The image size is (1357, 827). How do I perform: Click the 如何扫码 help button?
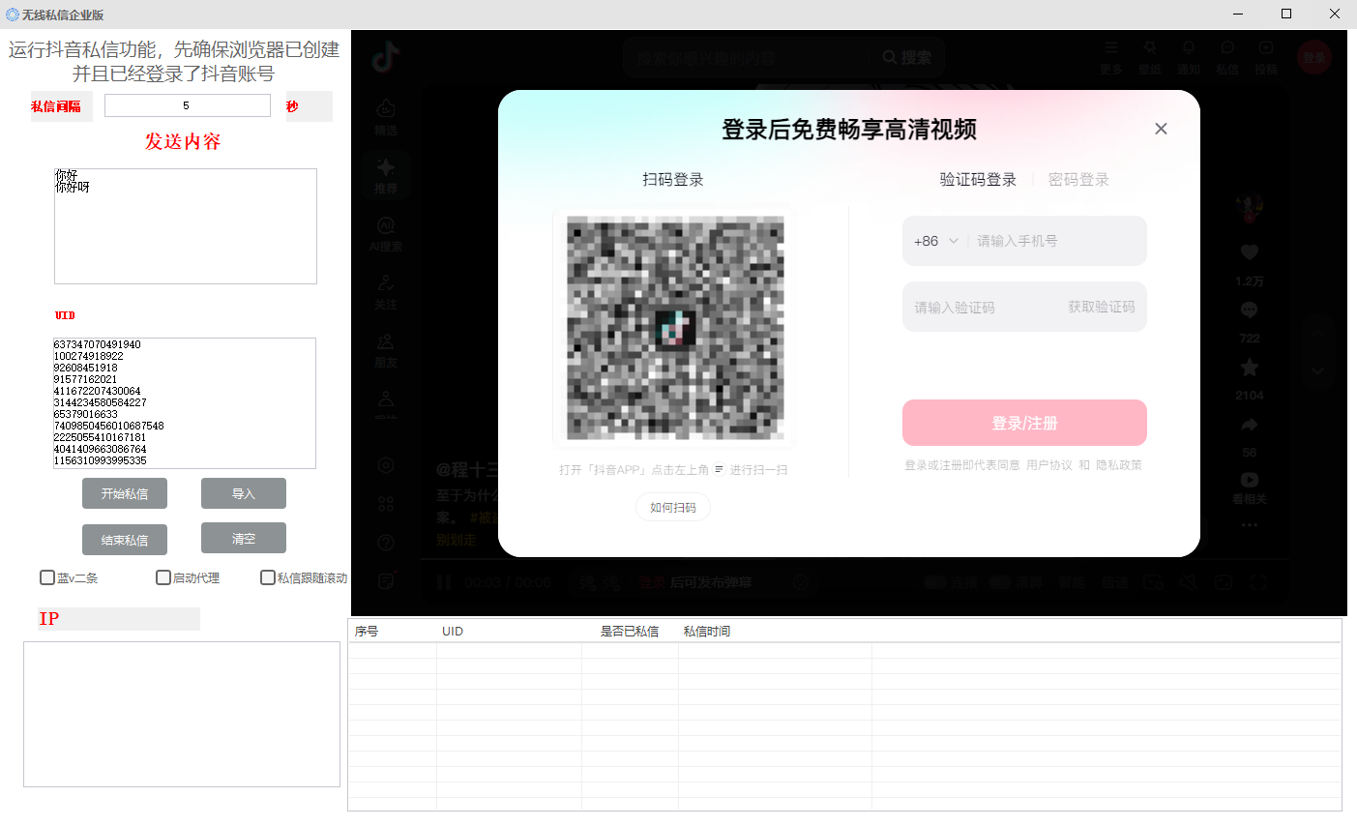click(672, 507)
